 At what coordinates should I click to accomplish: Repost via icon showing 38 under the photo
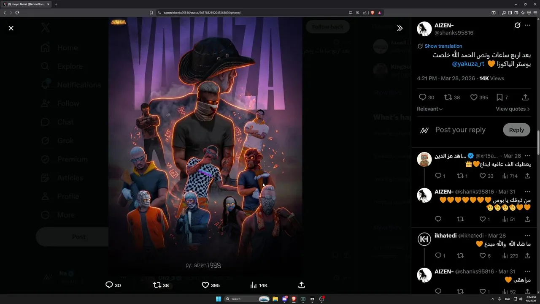161,285
